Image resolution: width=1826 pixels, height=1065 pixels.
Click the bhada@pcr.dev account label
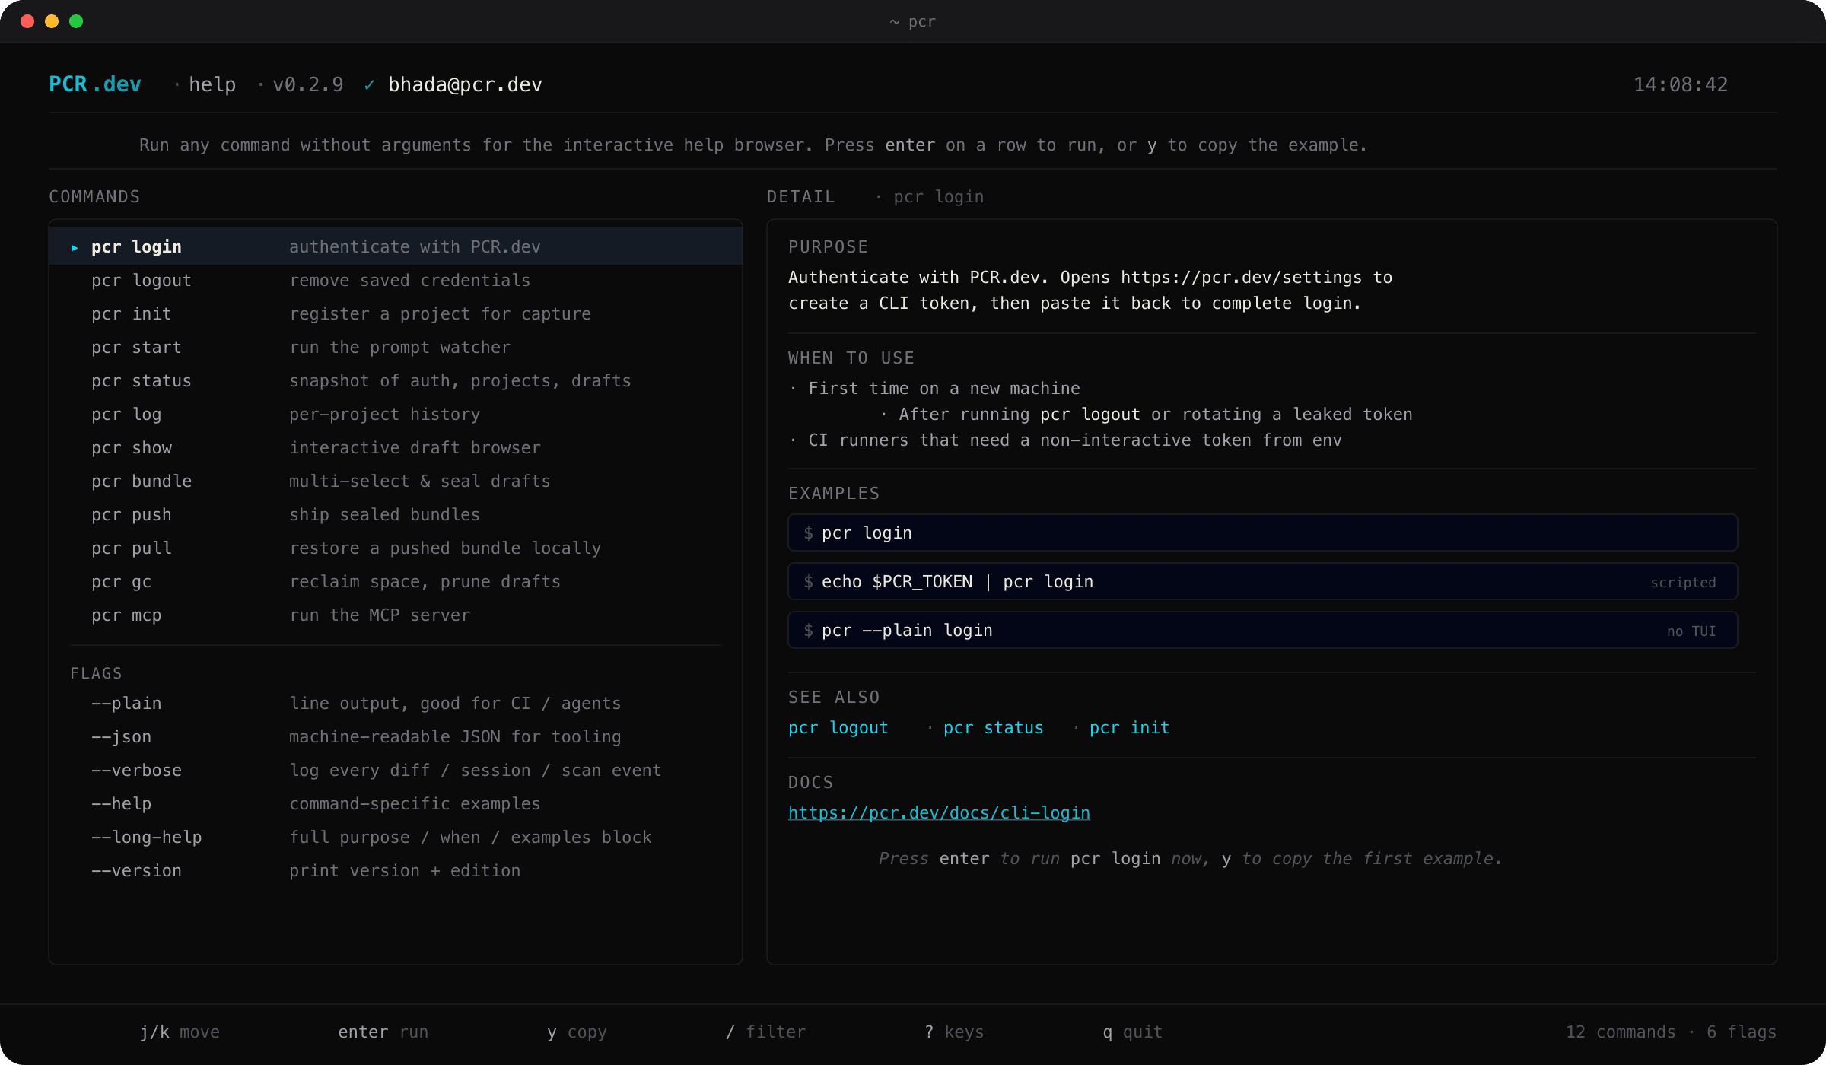tap(465, 84)
